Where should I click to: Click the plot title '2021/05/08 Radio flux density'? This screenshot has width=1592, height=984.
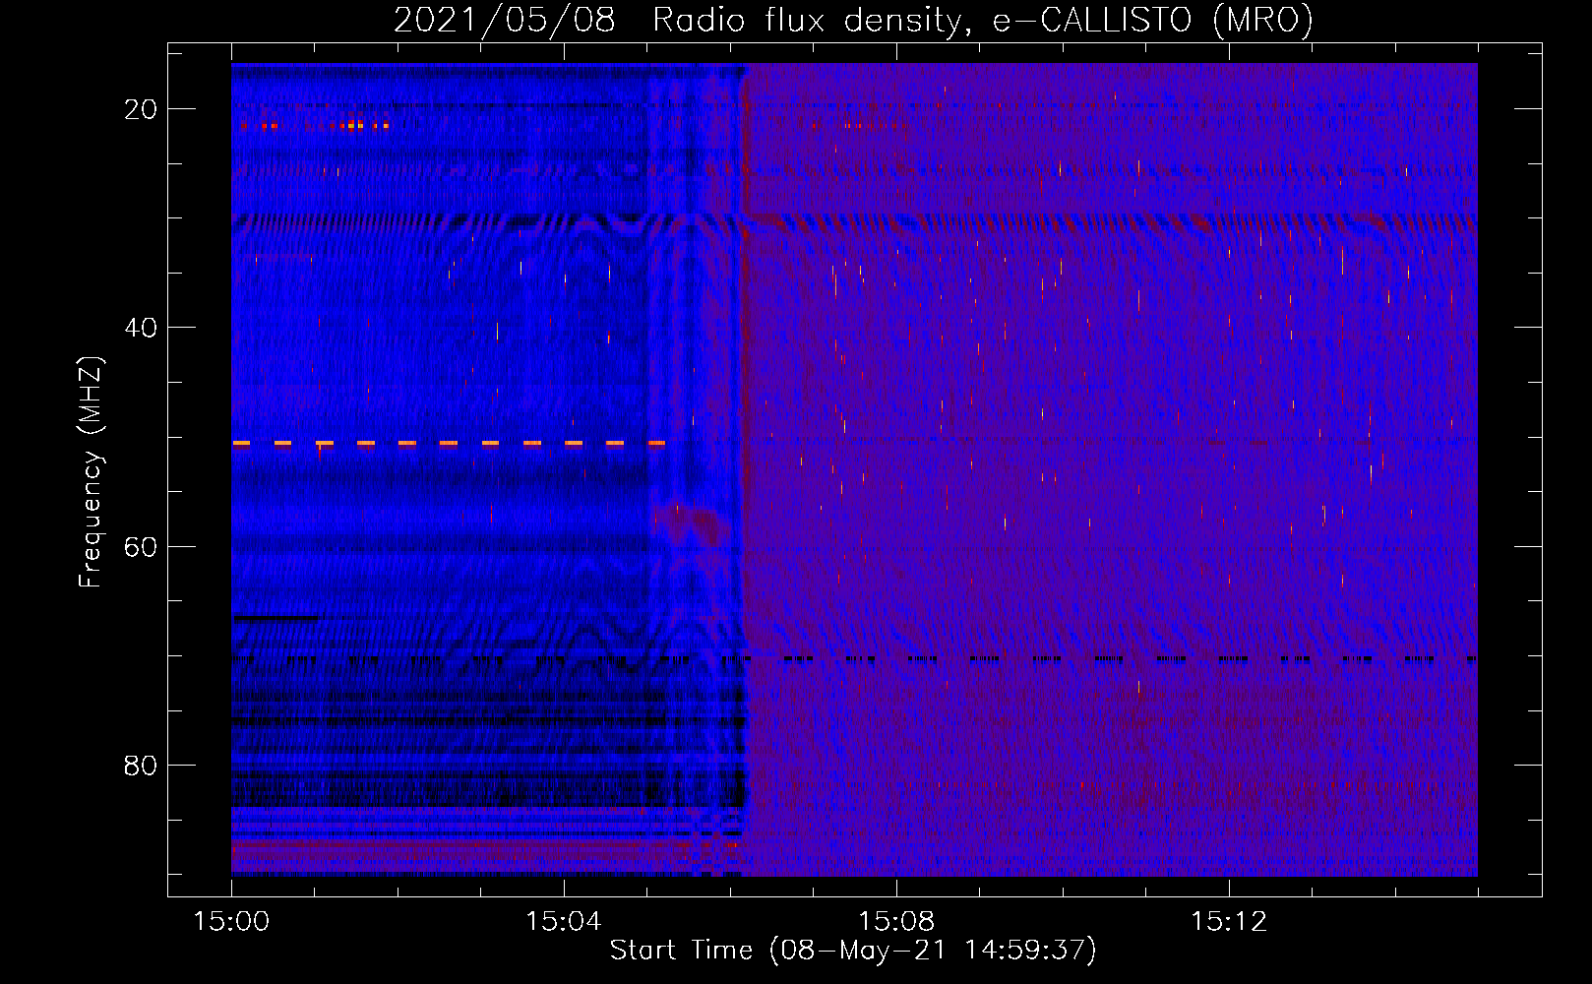pyautogui.click(x=853, y=20)
